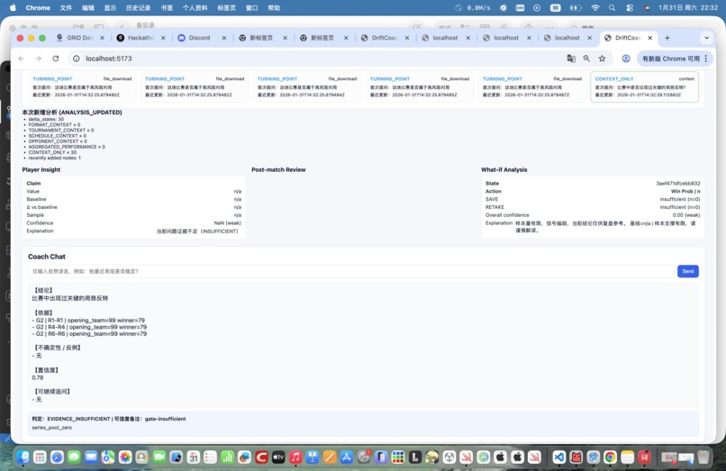
Task: Click the SAVE row in What-if Analysis
Action: [x=593, y=199]
